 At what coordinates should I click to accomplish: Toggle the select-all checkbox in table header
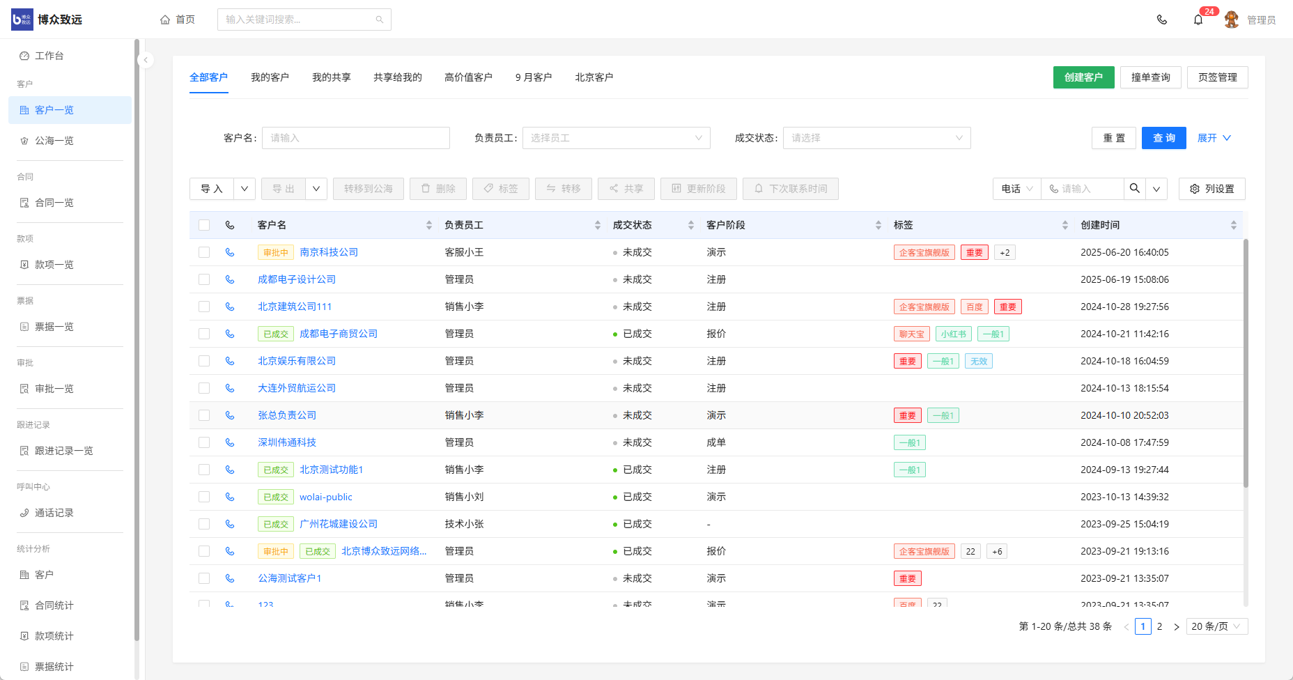point(204,225)
